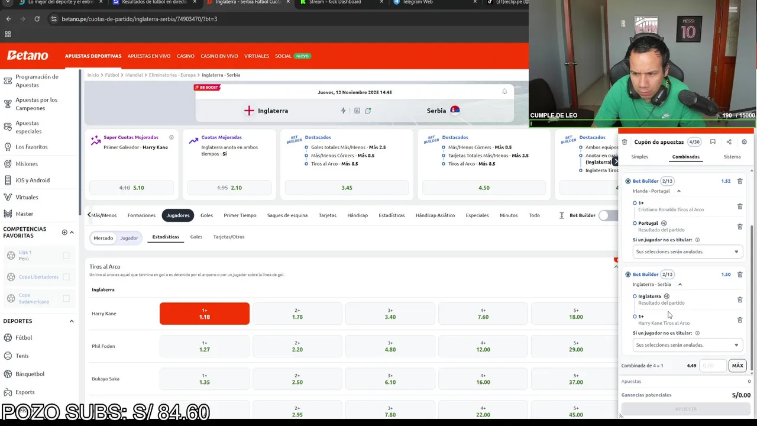Open Tarjetas/Otros sub-tab

pos(229,237)
